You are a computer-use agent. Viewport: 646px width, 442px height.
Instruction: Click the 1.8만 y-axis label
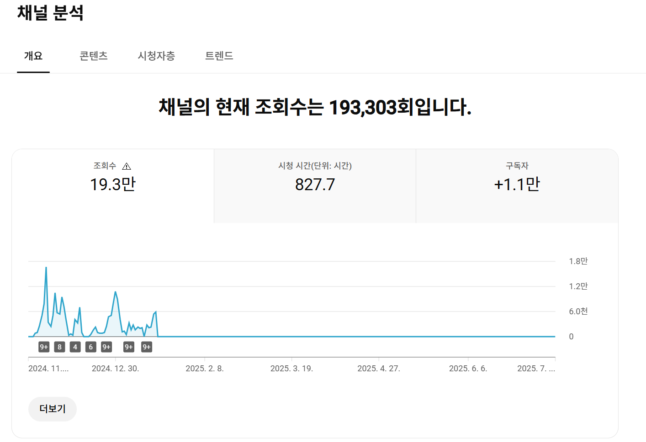click(578, 261)
